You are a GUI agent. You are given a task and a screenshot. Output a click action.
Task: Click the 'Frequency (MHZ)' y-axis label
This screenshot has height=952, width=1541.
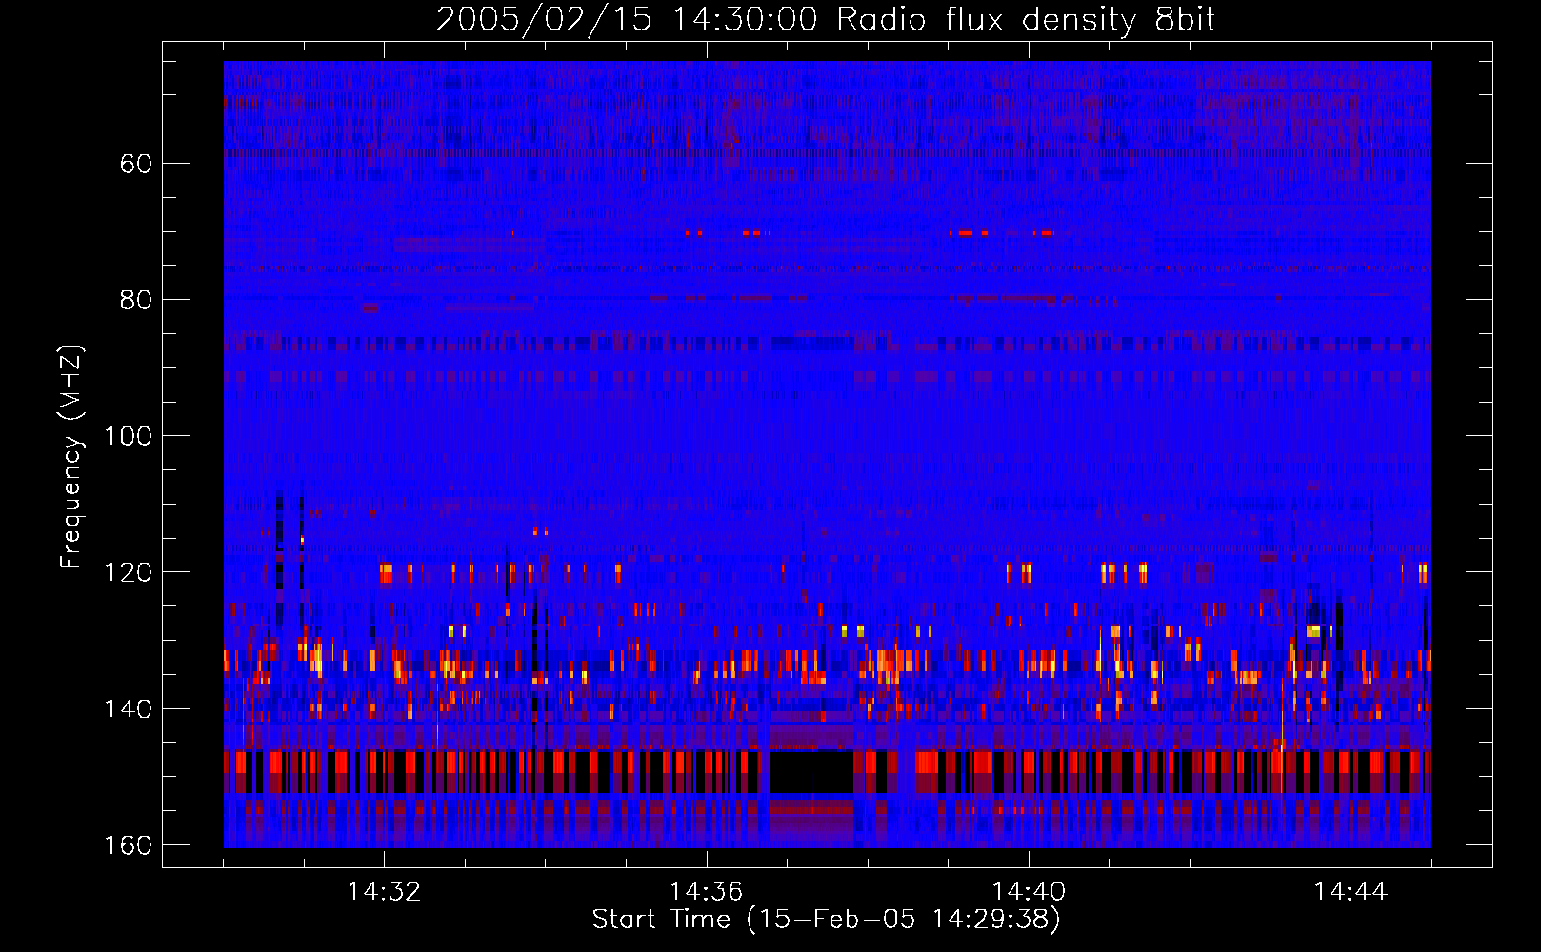[x=71, y=456]
